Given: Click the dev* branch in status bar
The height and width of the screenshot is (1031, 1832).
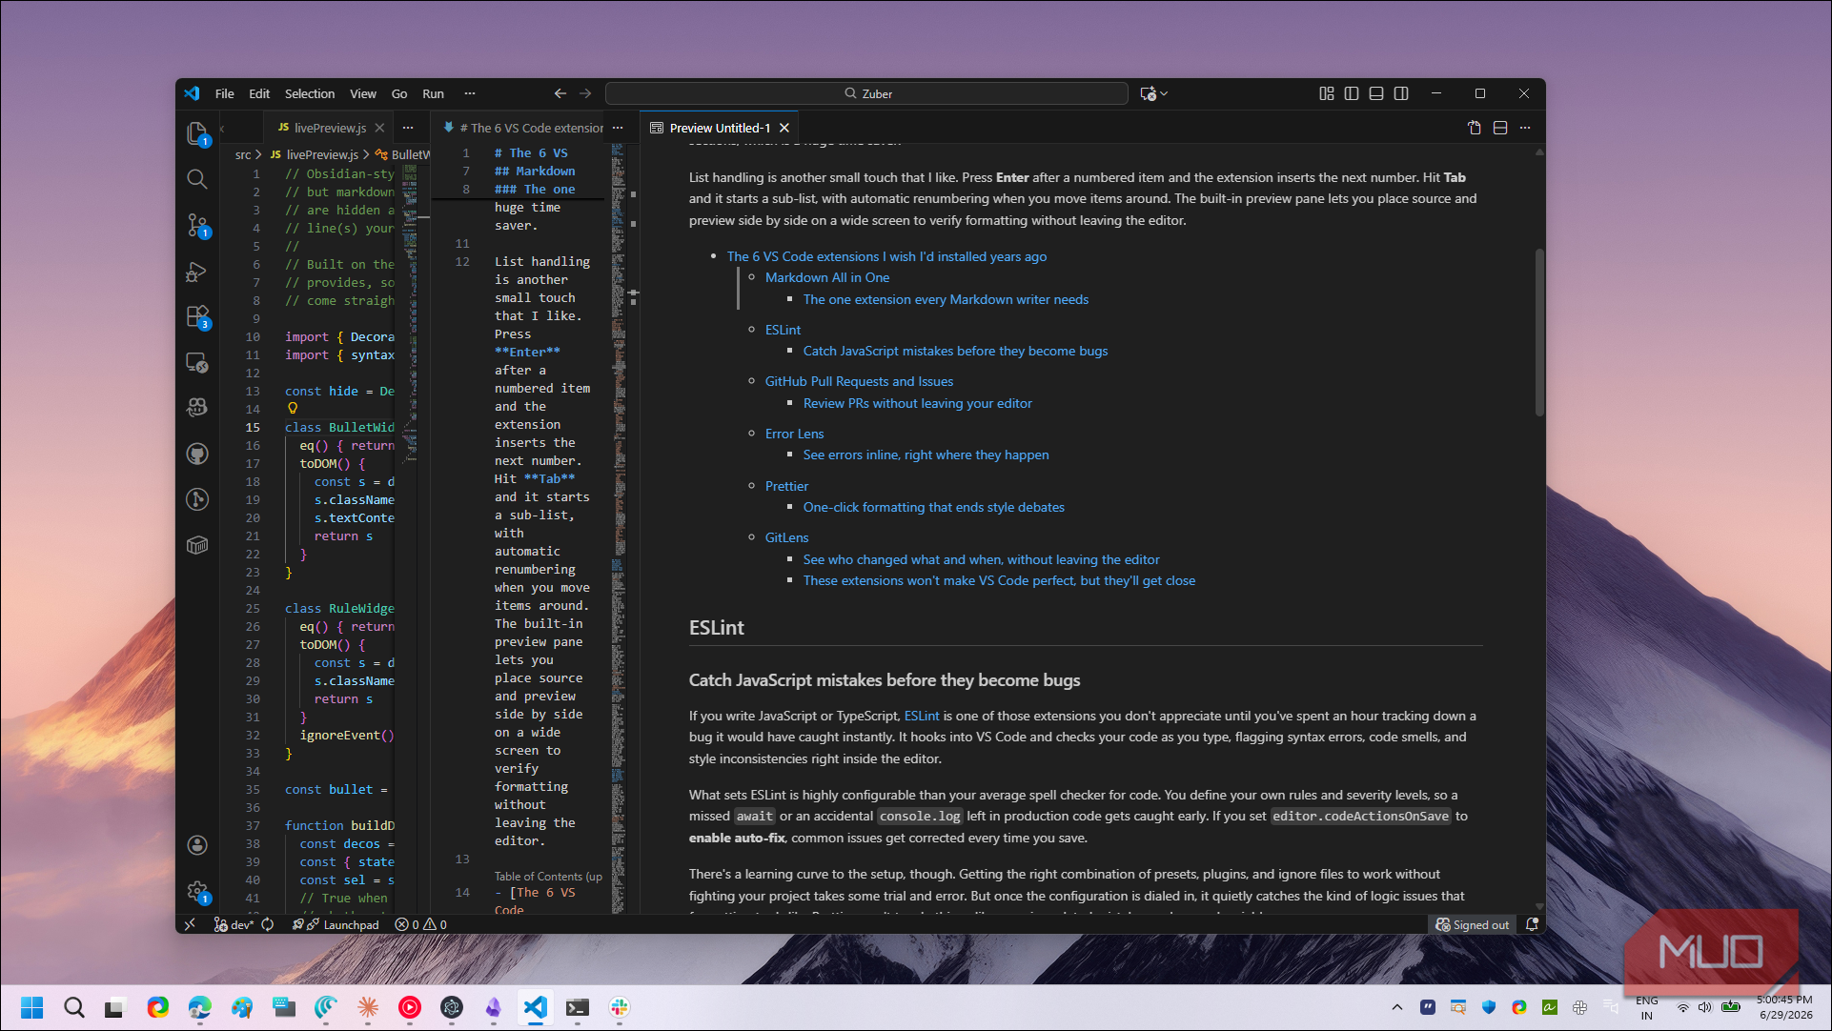Looking at the screenshot, I should (x=234, y=924).
